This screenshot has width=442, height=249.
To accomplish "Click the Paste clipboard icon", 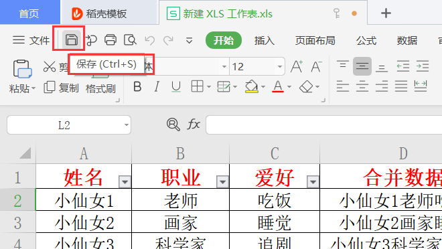I will [22, 68].
